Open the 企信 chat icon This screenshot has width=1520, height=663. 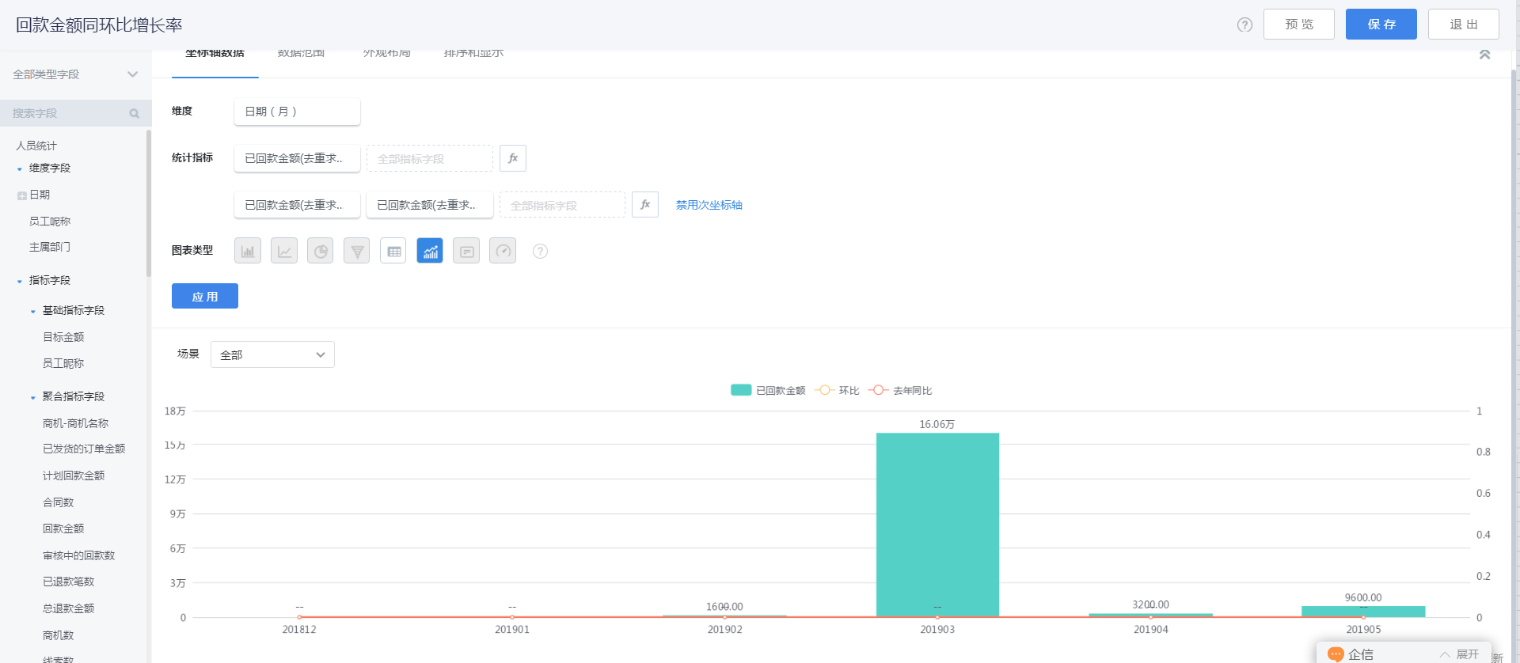[x=1336, y=654]
